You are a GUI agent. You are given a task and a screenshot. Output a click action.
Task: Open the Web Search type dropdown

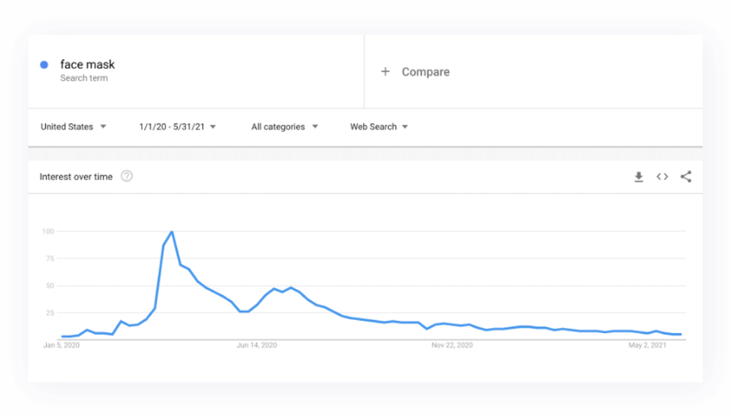[x=378, y=127]
